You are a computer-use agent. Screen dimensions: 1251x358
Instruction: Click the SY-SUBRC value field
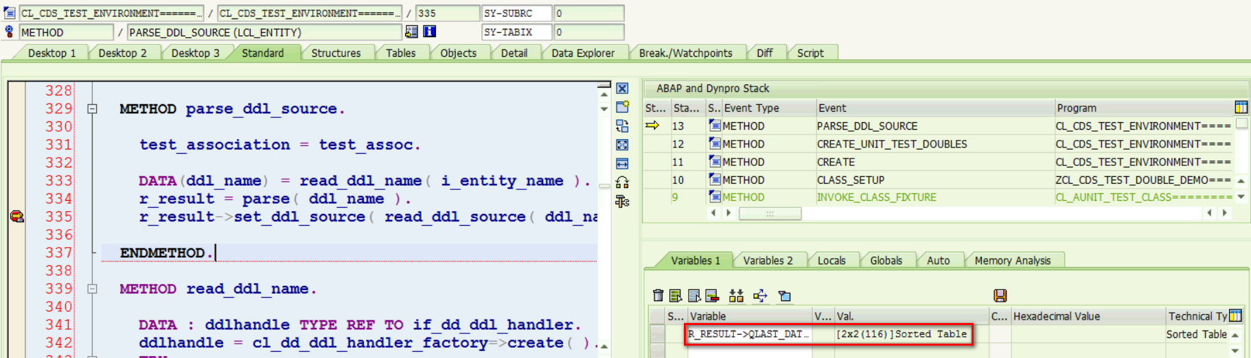[x=589, y=13]
